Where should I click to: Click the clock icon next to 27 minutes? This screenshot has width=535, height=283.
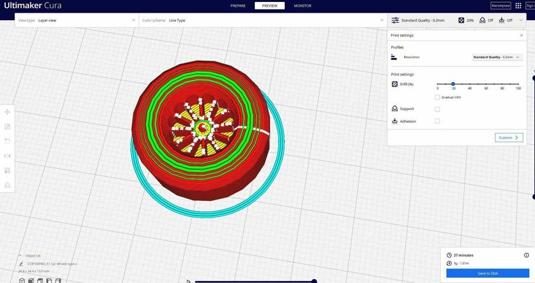(449, 255)
